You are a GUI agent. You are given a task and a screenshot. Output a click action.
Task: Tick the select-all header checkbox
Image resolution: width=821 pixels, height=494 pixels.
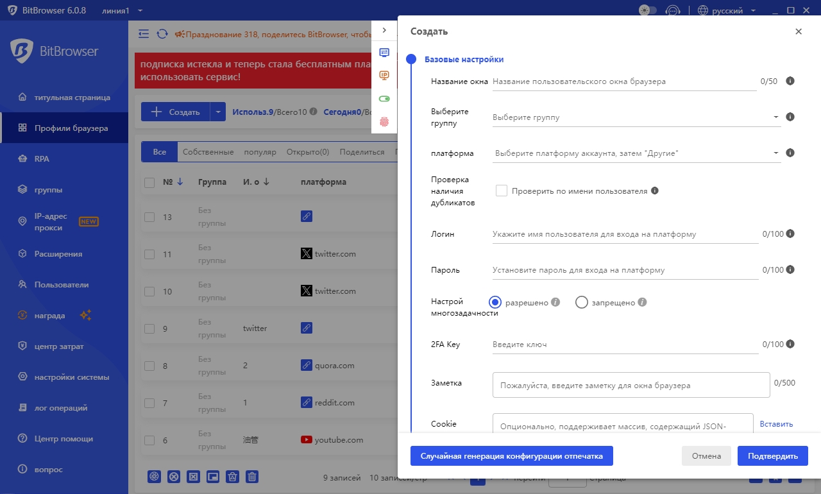149,183
